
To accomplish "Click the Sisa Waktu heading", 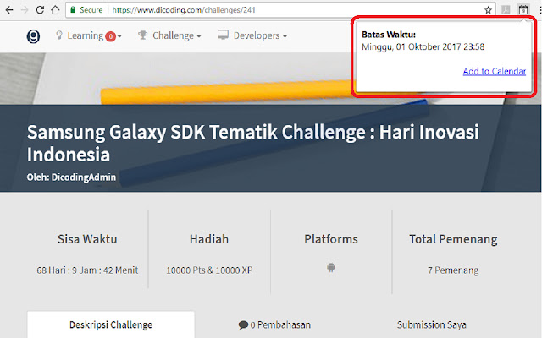I will point(87,239).
